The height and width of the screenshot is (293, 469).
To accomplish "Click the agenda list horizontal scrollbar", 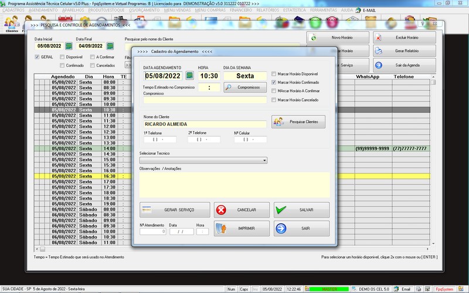I will tap(232, 248).
